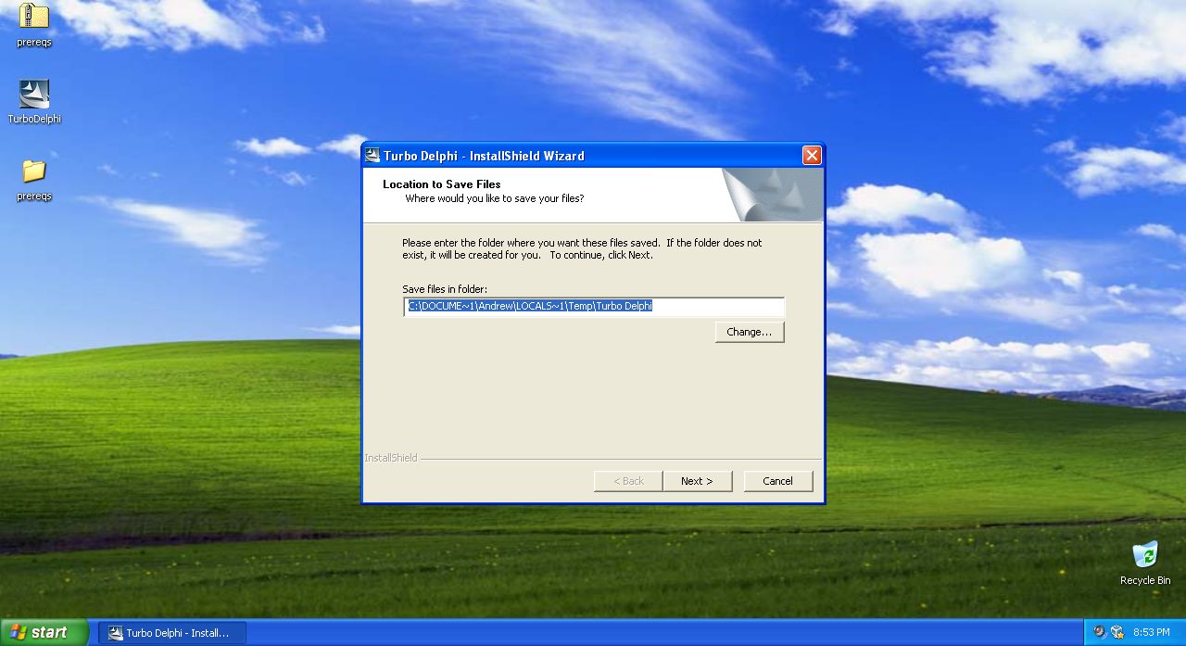Click the Turbo Delphi taskbar button

coord(173,633)
